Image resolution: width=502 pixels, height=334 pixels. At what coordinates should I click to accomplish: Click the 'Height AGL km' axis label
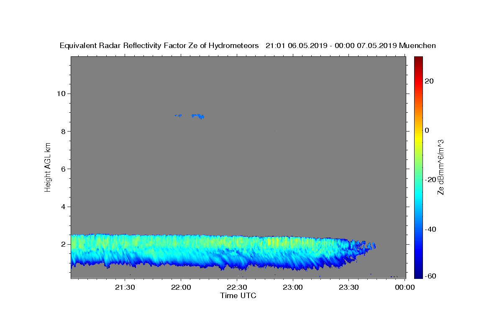[48, 167]
